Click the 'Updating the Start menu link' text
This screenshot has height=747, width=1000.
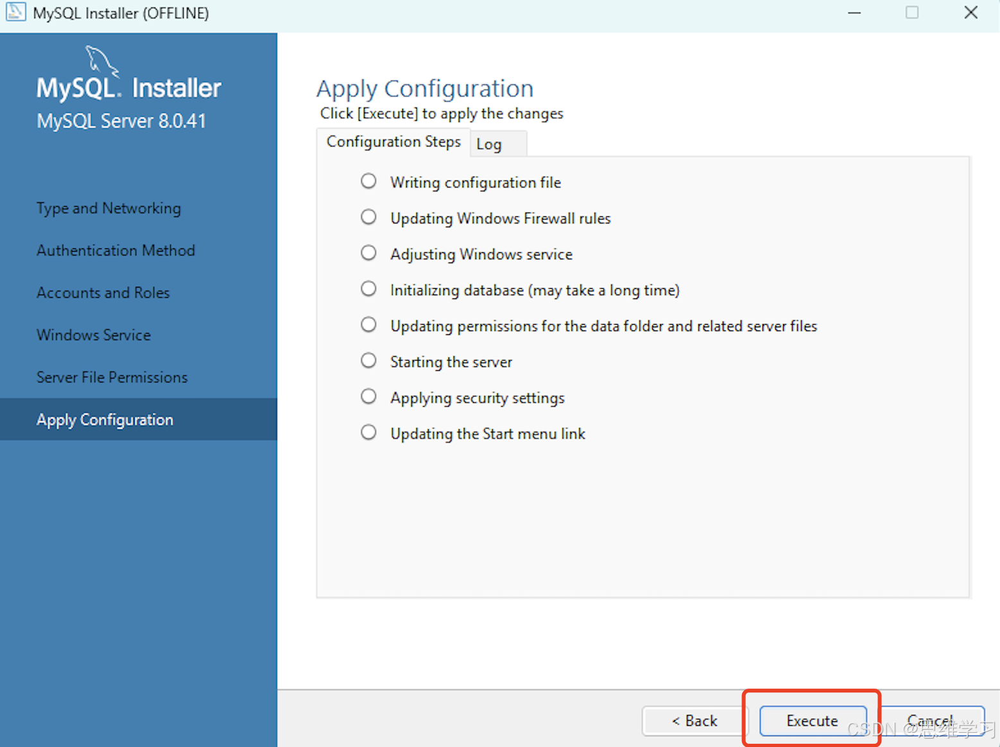point(488,434)
